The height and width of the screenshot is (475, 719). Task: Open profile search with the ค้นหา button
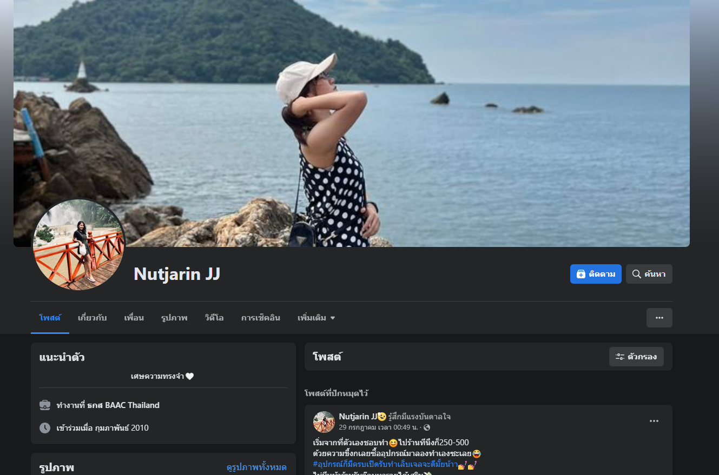649,274
